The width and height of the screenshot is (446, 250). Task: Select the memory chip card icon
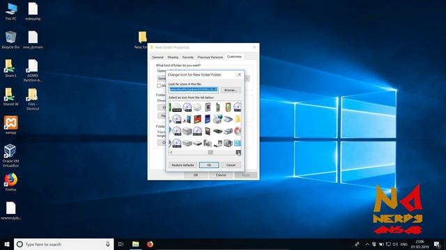click(x=208, y=107)
